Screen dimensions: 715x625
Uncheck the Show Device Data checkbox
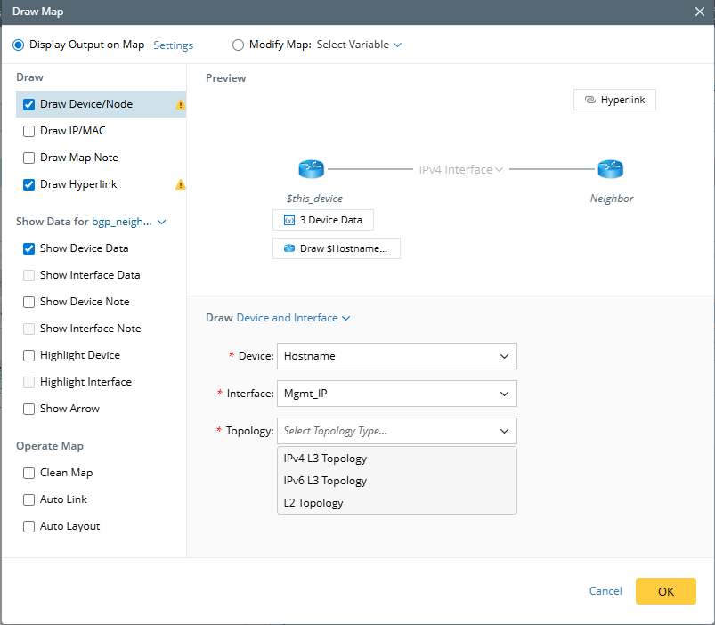(28, 248)
